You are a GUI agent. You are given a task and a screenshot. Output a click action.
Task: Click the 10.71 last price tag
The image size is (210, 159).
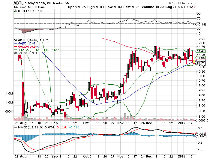pos(201,63)
